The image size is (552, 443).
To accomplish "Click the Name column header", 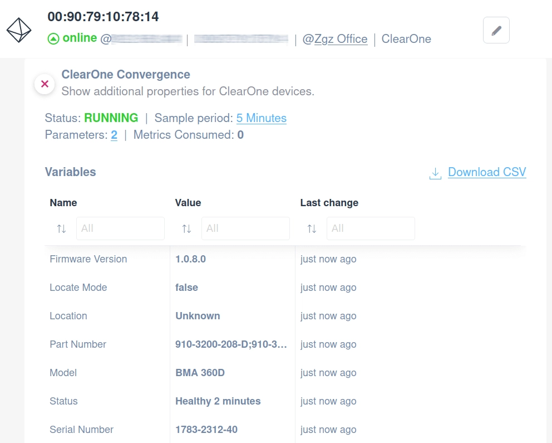I will tap(63, 203).
